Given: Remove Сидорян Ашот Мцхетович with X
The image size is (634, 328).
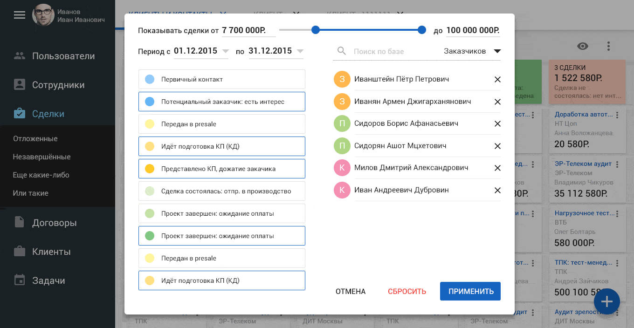Looking at the screenshot, I should coord(497,146).
